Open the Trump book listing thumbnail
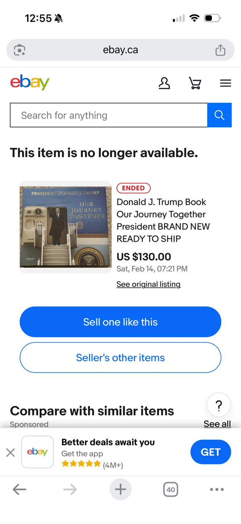The height and width of the screenshot is (524, 241). (x=66, y=227)
